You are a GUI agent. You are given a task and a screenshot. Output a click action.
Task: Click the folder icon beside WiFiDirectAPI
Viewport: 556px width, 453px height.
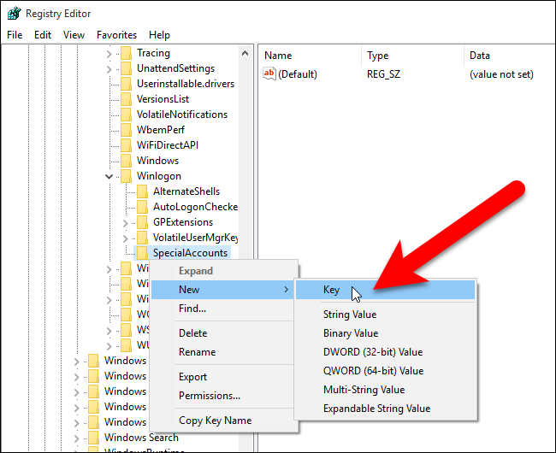pos(127,145)
